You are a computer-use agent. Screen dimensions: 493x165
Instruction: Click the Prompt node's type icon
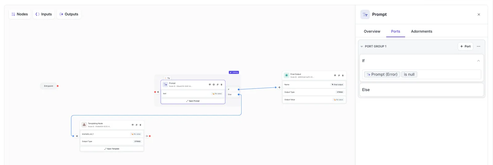(x=165, y=84)
